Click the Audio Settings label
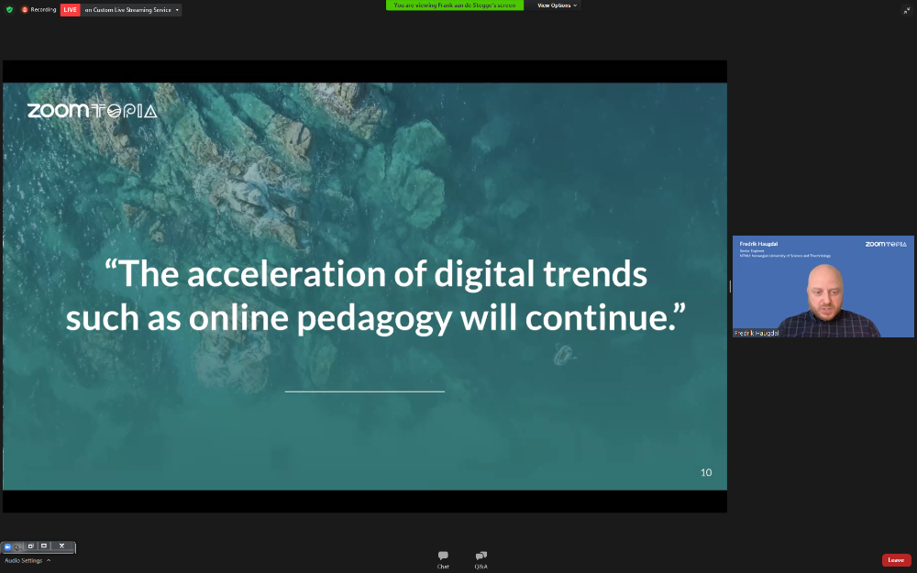This screenshot has width=917, height=573. tap(24, 560)
